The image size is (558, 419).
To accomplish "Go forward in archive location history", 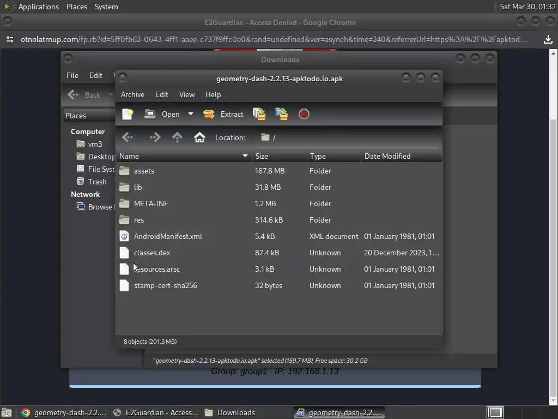I will (x=155, y=137).
